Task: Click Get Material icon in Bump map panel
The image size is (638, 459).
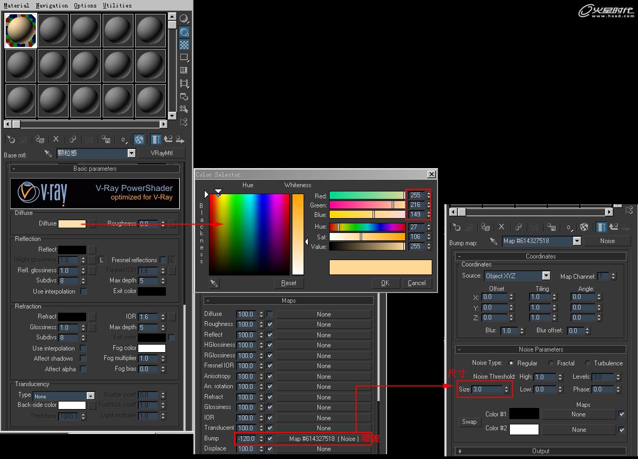Action: coord(456,227)
